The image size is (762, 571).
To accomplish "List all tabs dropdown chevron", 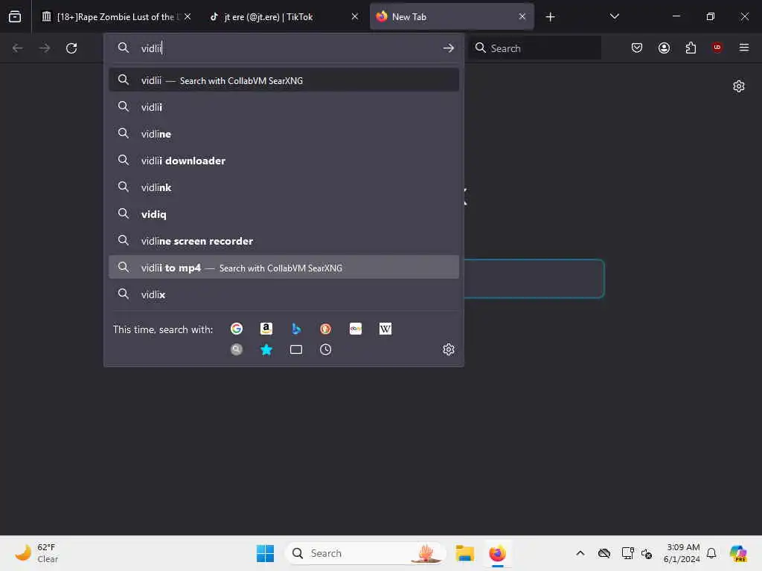I will [614, 16].
